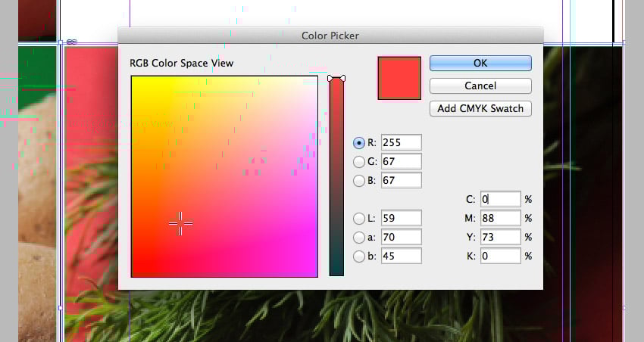Click the slider handle atop the color bar
The width and height of the screenshot is (644, 342).
pos(336,79)
